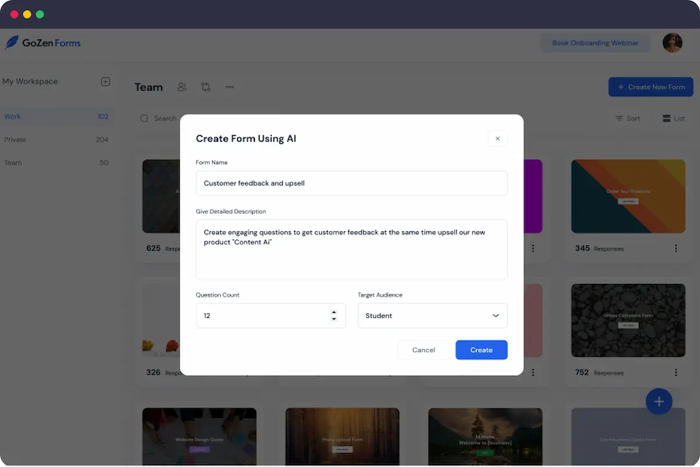Click Book Onboarding Webinar
This screenshot has height=467, width=700.
[596, 43]
